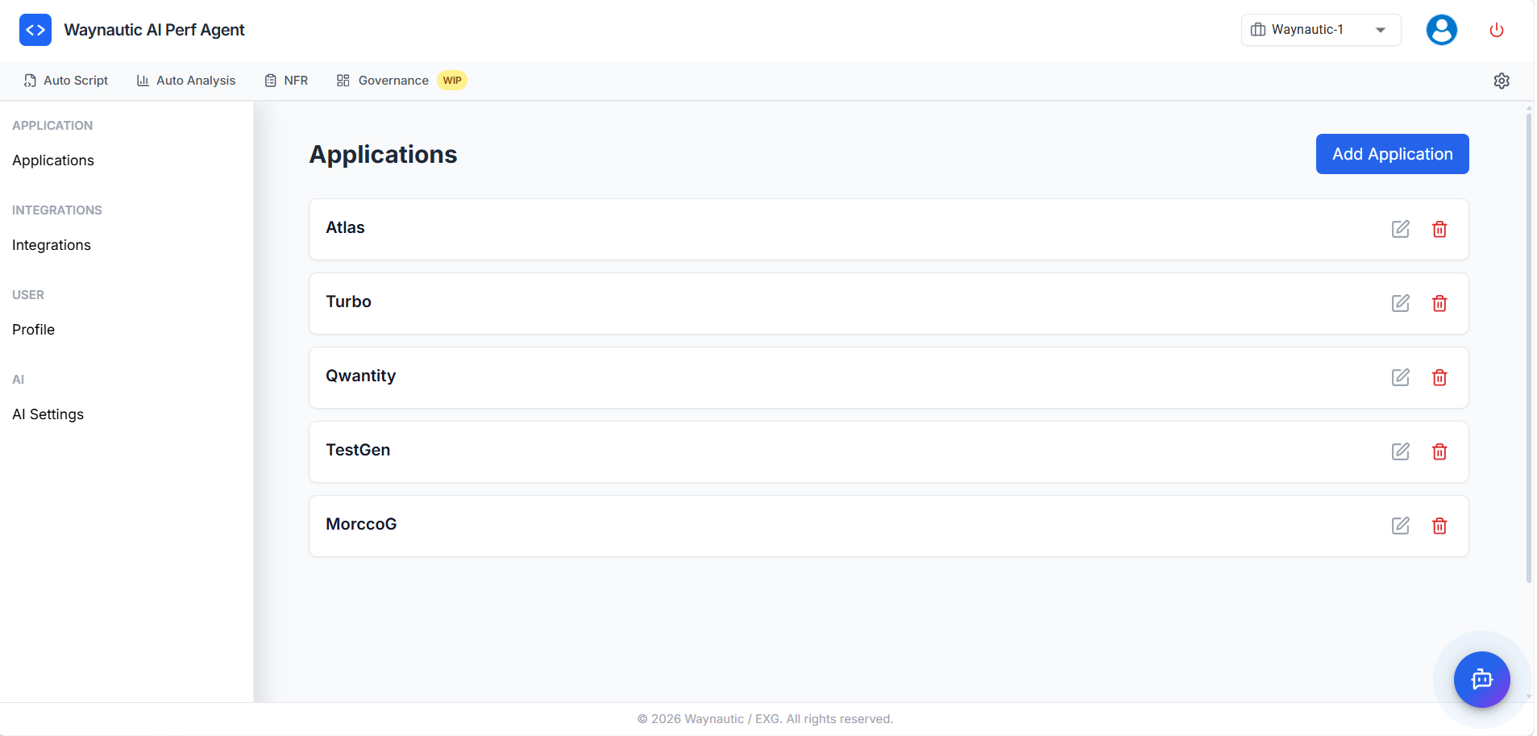The image size is (1537, 736).
Task: Open the settings gear
Action: tap(1501, 81)
